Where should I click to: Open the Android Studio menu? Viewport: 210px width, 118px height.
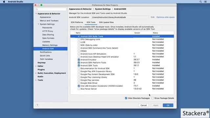(x=15, y=2)
